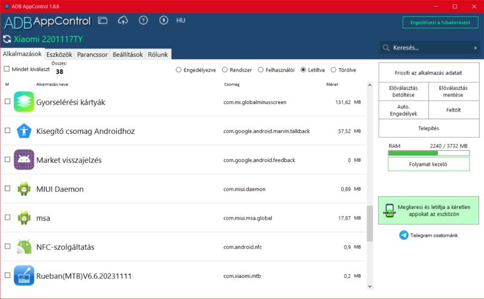Click the MIUI Daemon android icon
Image resolution: width=484 pixels, height=299 pixels.
pyautogui.click(x=24, y=189)
